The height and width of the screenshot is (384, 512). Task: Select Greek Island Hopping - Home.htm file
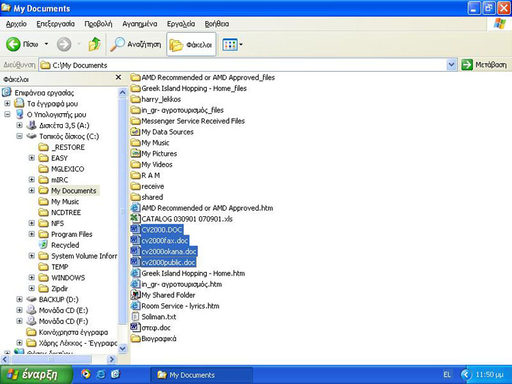point(188,274)
